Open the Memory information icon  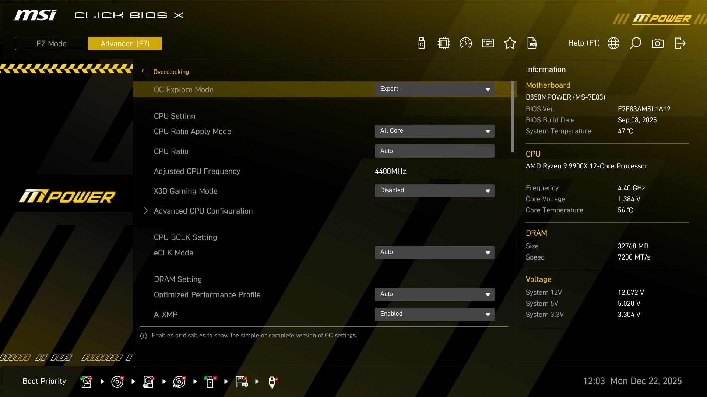tap(488, 43)
